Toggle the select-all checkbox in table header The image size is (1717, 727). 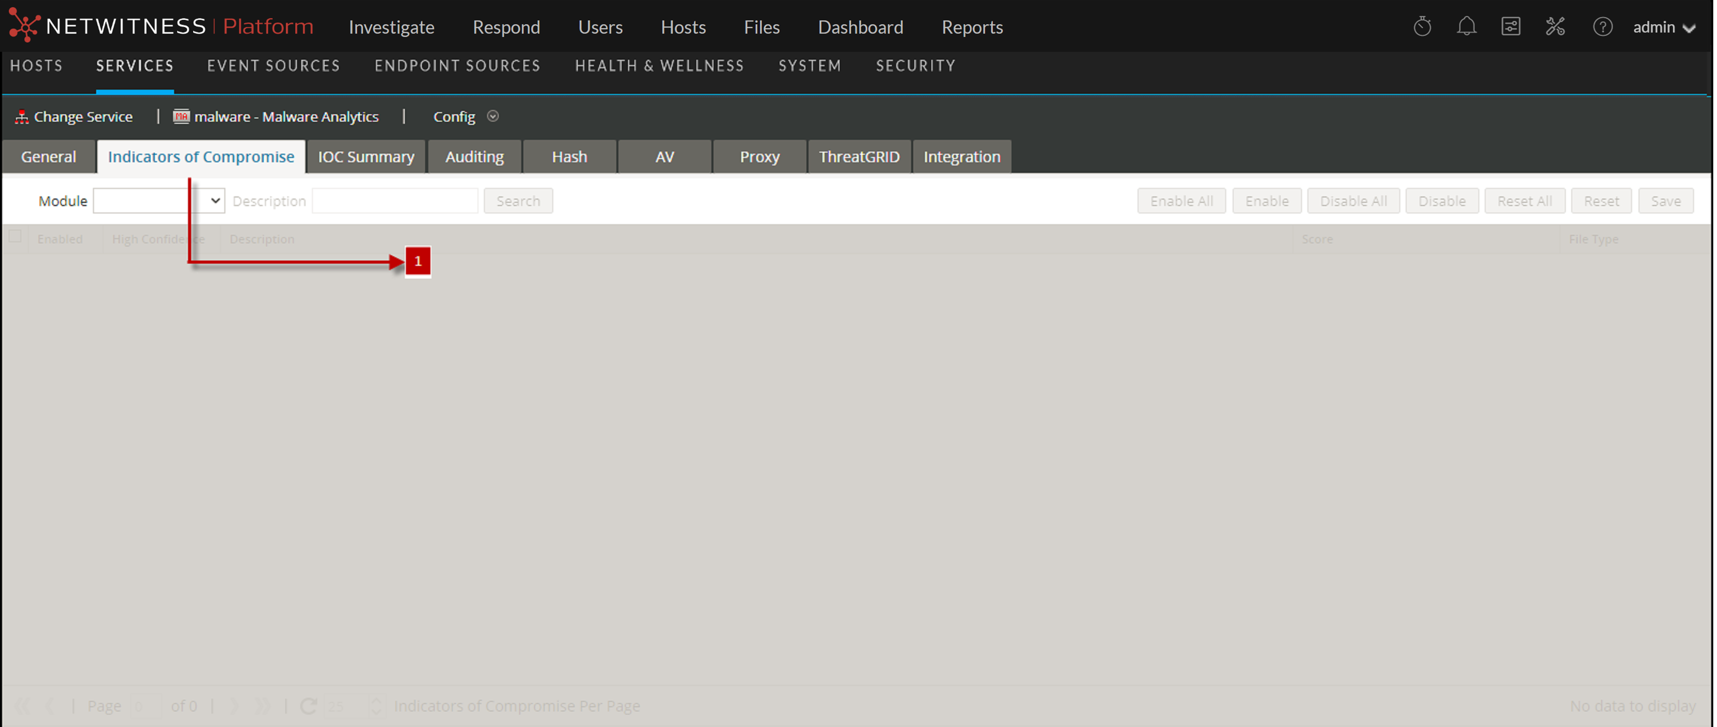pos(15,236)
